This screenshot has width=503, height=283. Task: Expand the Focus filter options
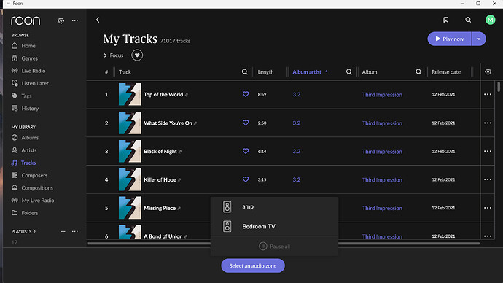click(x=113, y=55)
